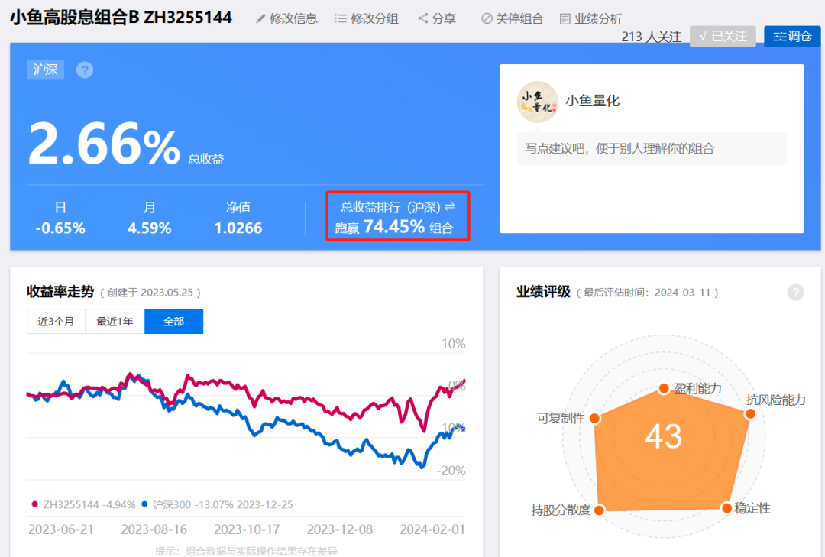Image resolution: width=825 pixels, height=557 pixels.
Task: Click the 小鱼量化 avatar image
Action: click(537, 102)
